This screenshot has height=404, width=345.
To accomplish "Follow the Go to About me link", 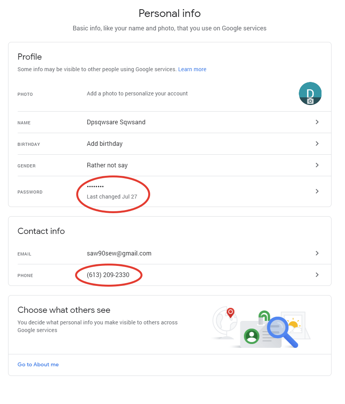I will pos(38,364).
